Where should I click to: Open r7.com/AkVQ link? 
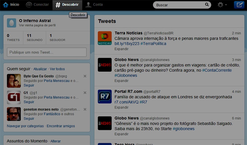[x=127, y=102]
